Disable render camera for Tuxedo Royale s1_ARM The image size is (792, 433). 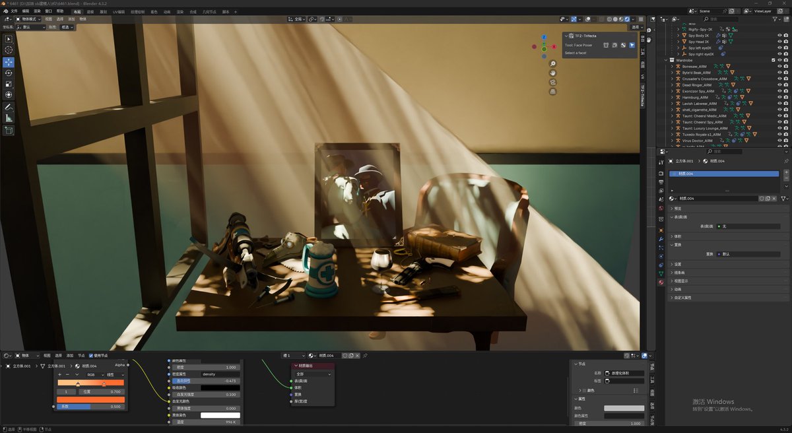(787, 134)
